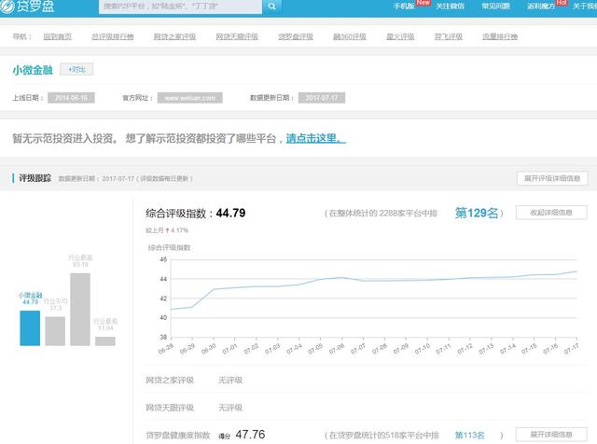Viewport: 597px width, 444px height.
Task: Open the 星火评级 navigation link
Action: 400,36
